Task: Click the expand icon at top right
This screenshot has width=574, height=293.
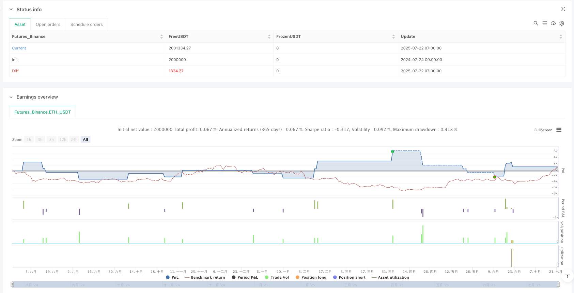Action: 563,9
